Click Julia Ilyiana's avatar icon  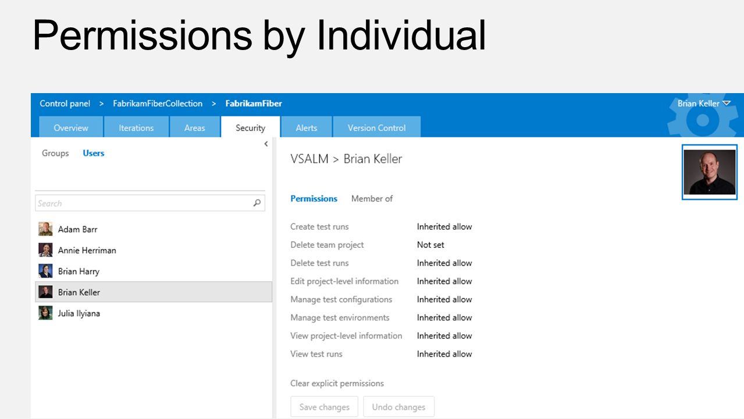coord(45,313)
